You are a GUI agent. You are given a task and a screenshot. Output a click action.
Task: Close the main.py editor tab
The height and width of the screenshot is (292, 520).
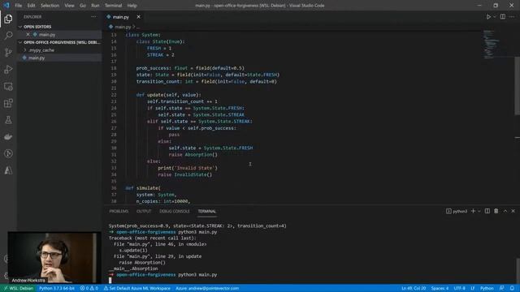click(x=138, y=16)
